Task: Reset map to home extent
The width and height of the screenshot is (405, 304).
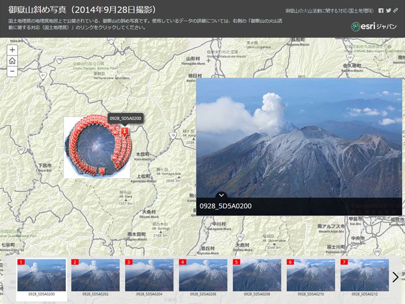Action: [12, 61]
